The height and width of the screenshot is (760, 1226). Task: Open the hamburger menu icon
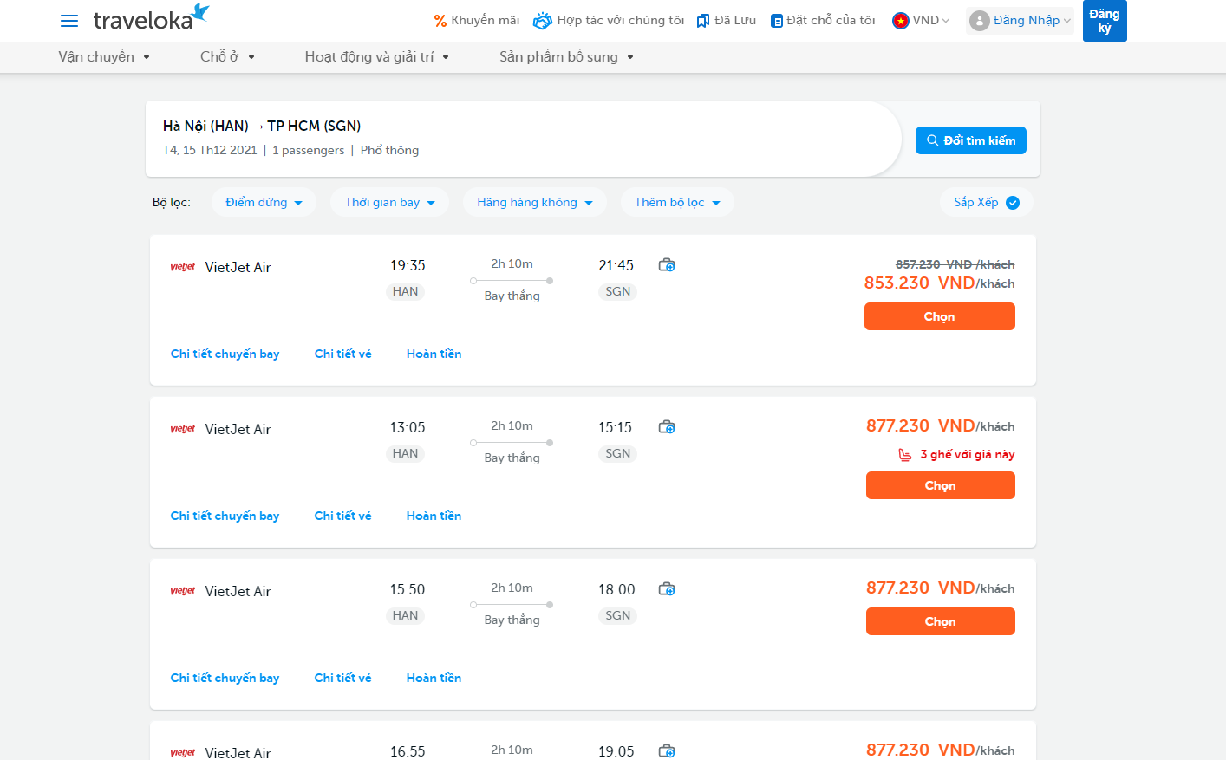click(x=69, y=20)
